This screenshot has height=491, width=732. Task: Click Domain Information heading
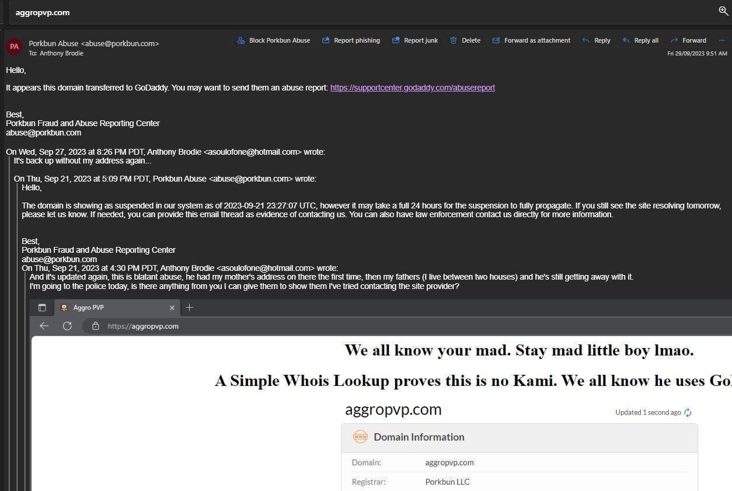419,437
